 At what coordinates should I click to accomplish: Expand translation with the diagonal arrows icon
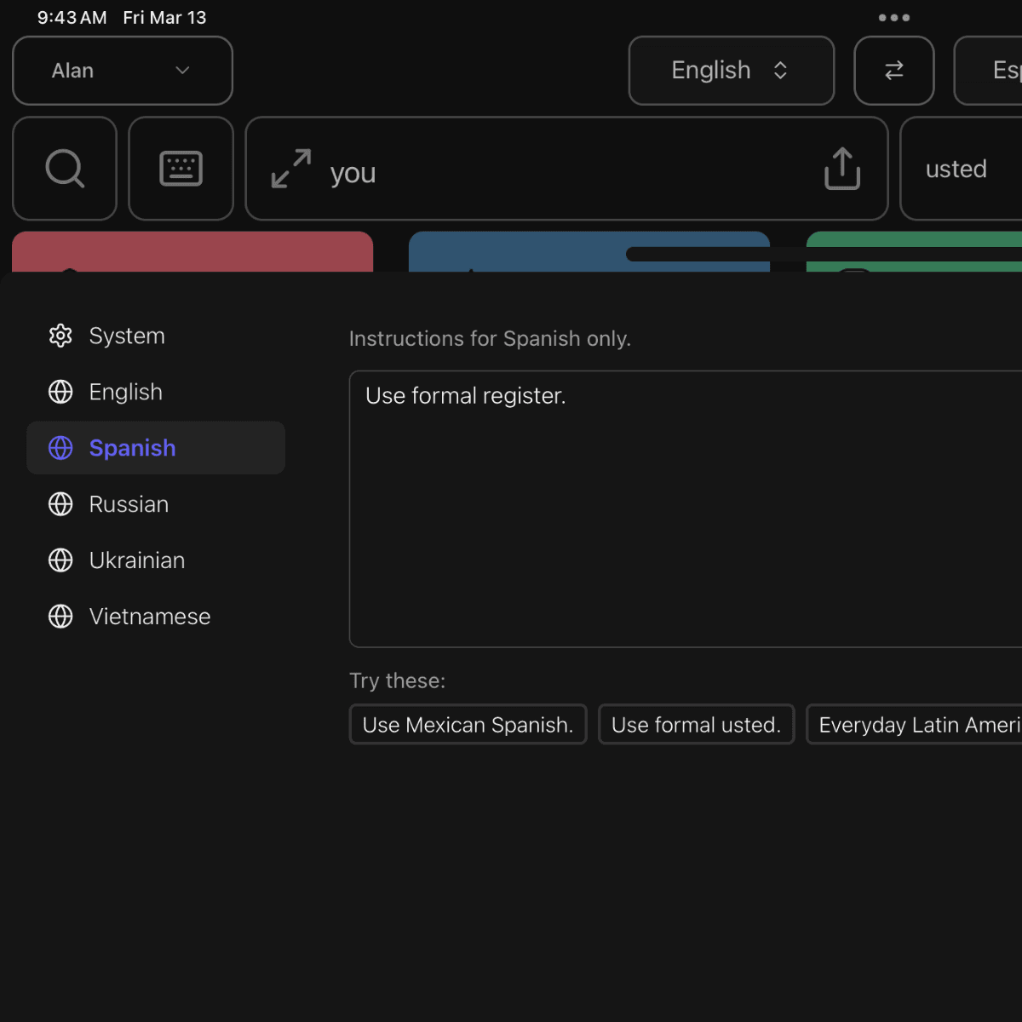click(290, 168)
